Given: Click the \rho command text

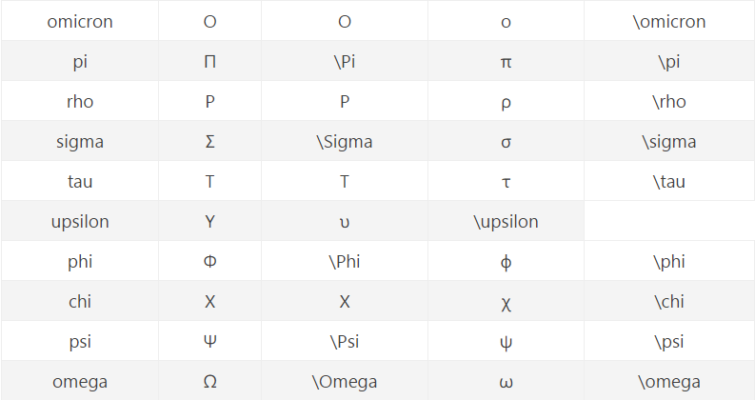Looking at the screenshot, I should 668,102.
